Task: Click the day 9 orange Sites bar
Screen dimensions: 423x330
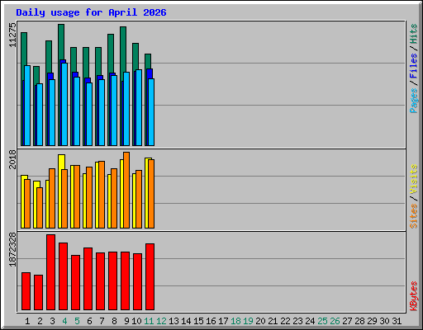Action: [x=126, y=190]
